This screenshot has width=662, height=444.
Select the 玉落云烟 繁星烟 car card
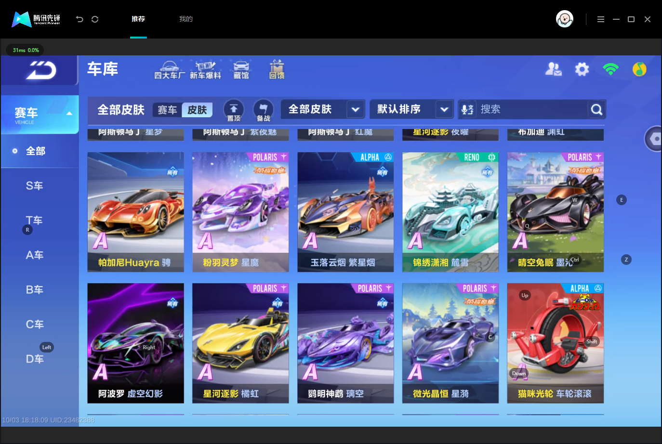345,212
